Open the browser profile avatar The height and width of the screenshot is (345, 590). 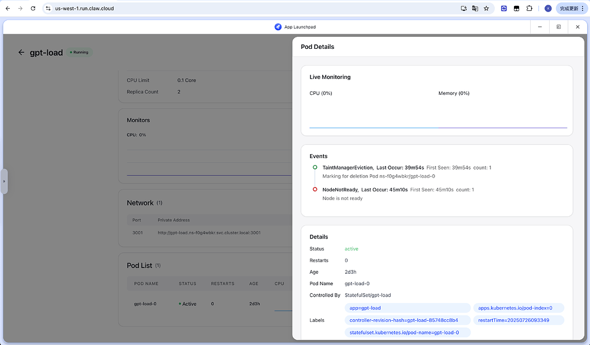548,8
